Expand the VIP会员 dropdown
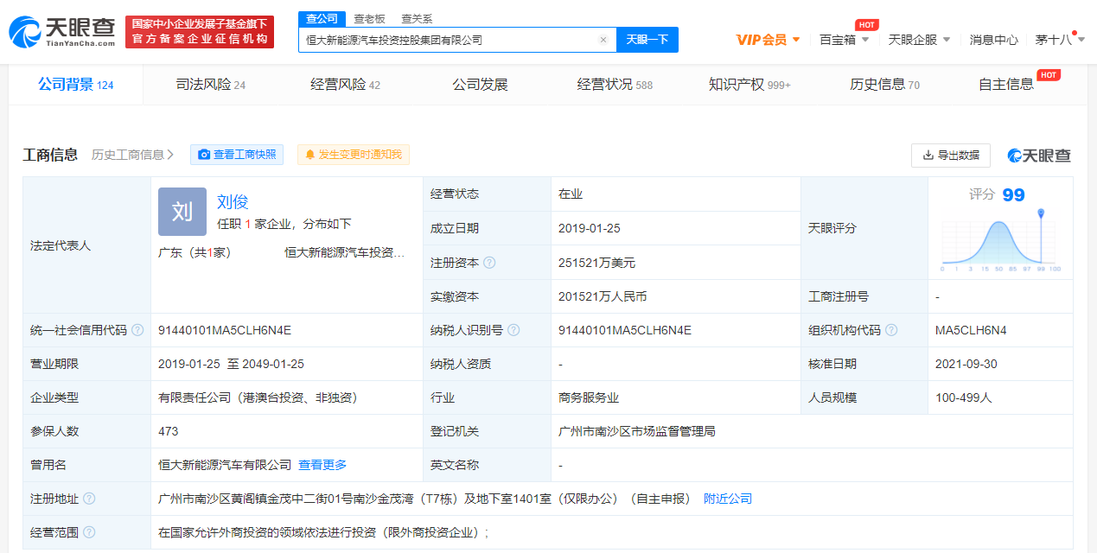This screenshot has height=553, width=1097. point(768,40)
